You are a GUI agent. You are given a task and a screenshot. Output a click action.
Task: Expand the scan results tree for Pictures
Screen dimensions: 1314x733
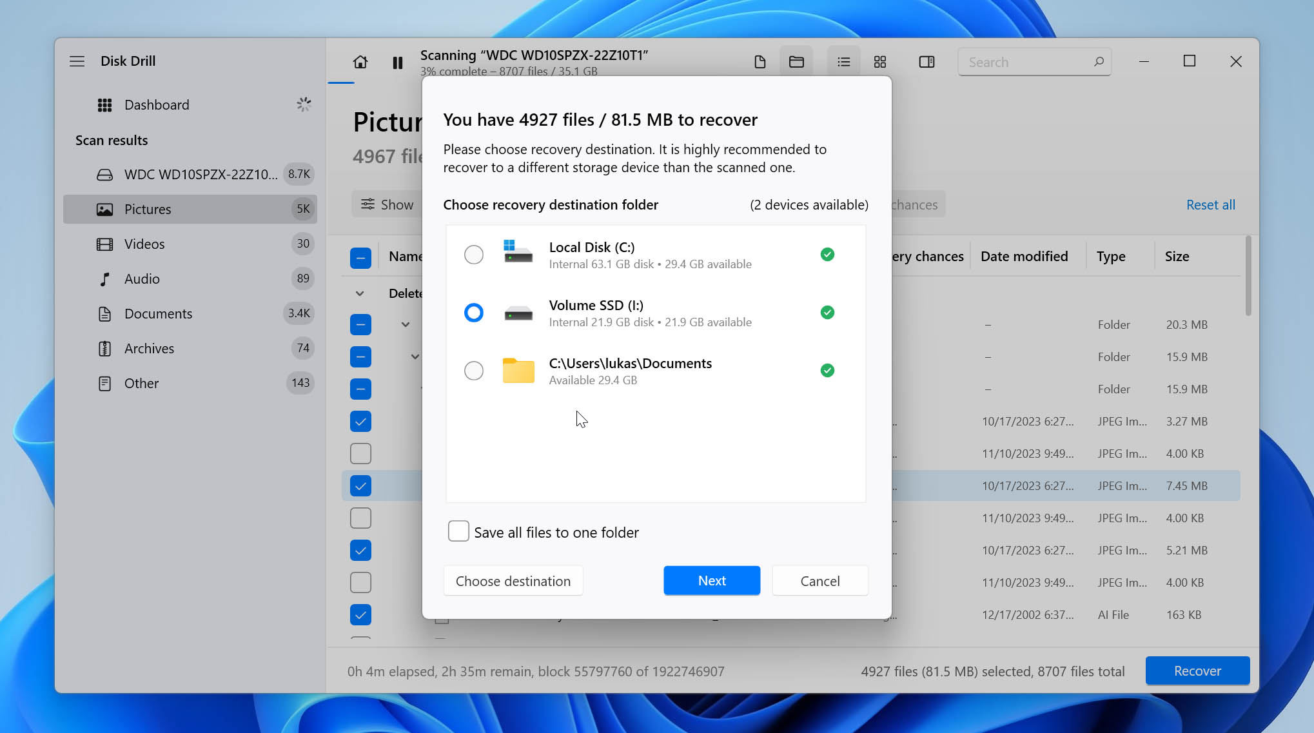point(147,208)
